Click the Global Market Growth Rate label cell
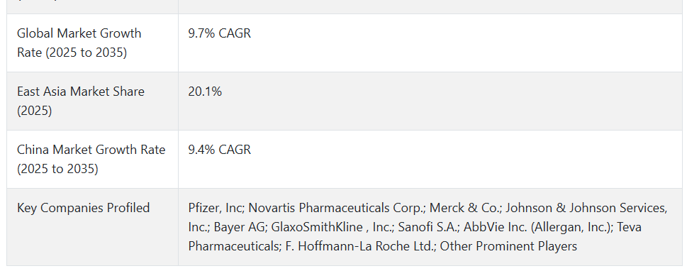This screenshot has width=687, height=271. point(92,43)
